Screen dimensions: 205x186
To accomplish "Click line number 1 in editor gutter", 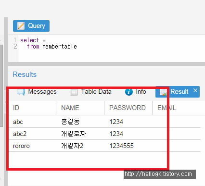I will (15, 40).
